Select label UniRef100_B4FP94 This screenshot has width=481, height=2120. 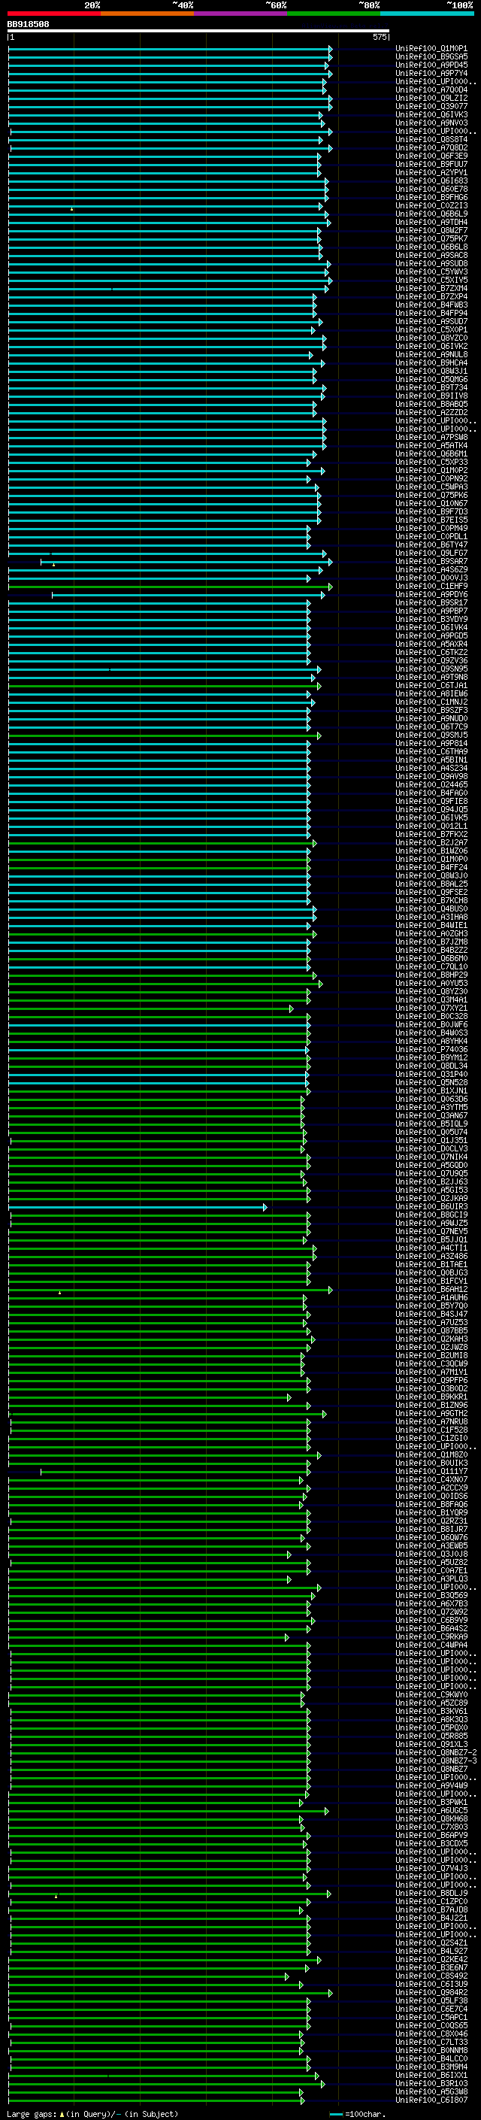(431, 313)
